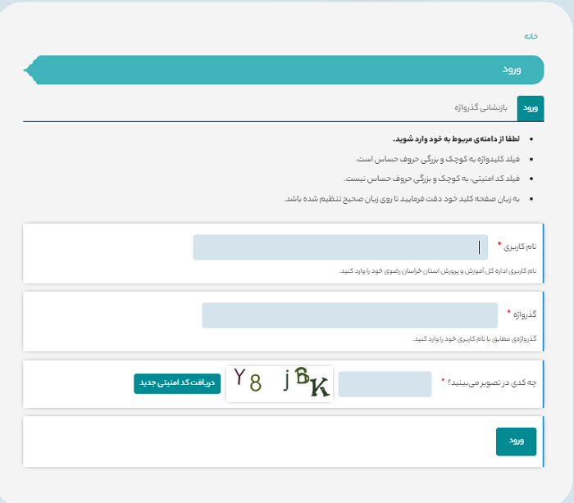Click the گذرواژه field label
The width and height of the screenshot is (574, 503).
click(525, 315)
